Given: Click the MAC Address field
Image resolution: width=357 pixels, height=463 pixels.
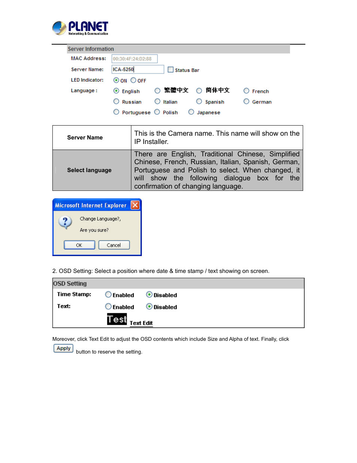Looking at the screenshot, I should pos(134,59).
